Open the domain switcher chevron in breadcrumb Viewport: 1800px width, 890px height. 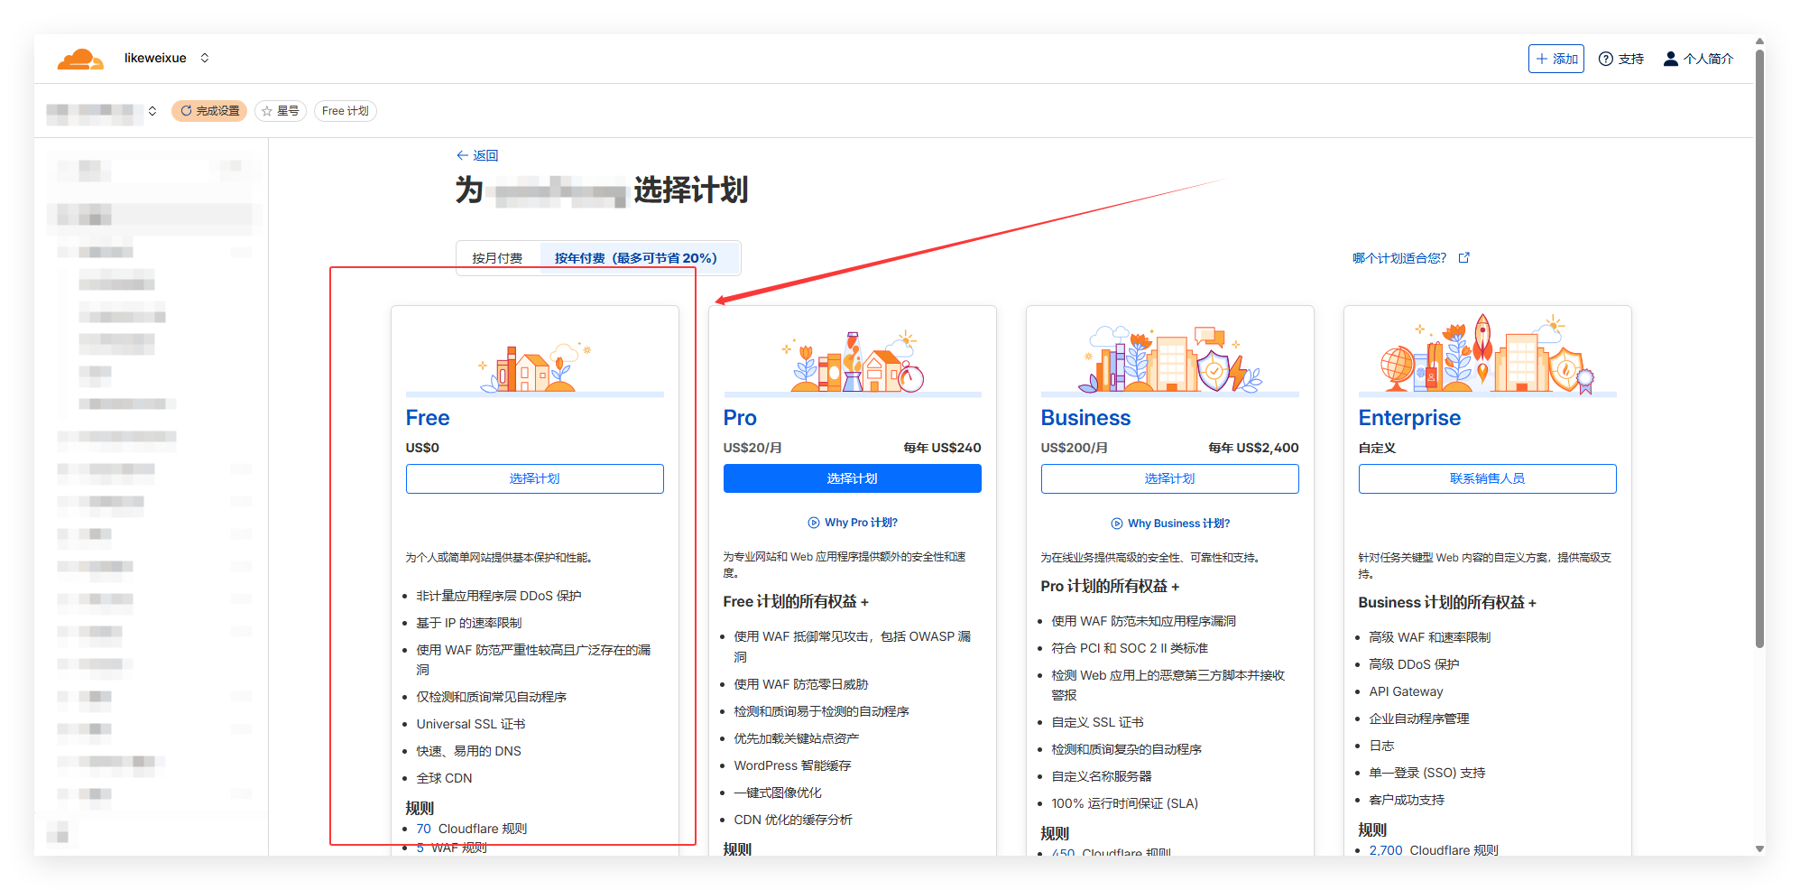click(152, 110)
